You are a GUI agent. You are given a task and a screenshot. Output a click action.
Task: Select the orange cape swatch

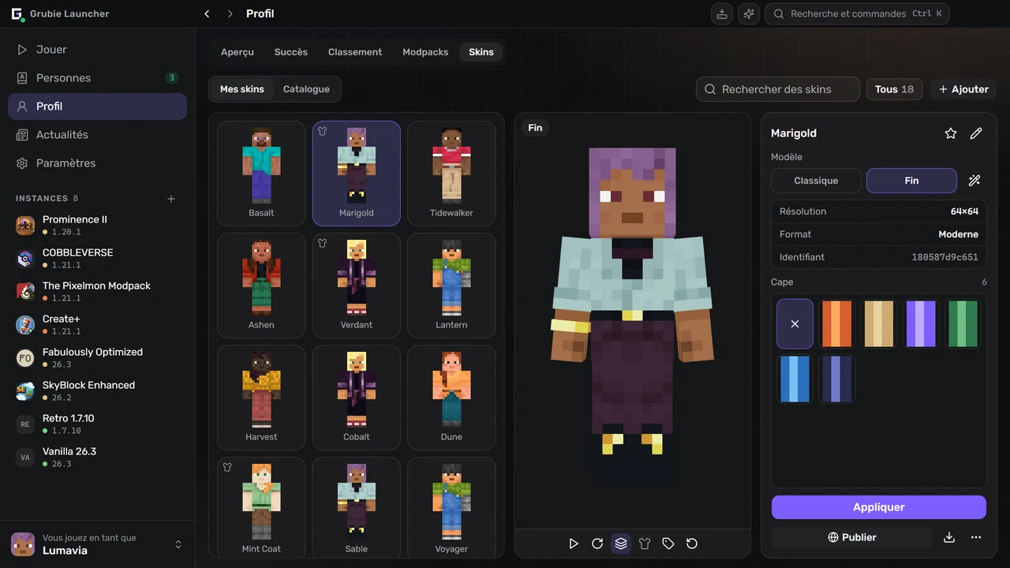point(837,323)
